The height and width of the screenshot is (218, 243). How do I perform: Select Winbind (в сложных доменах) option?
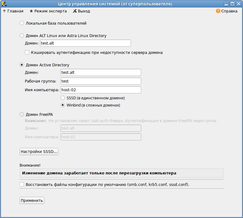click(x=63, y=105)
